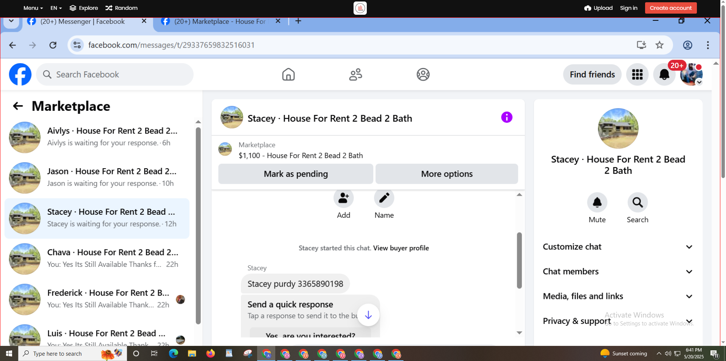Viewport: 726px width, 361px height.
Task: Click the back arrow beside Marketplace
Action: coord(18,106)
